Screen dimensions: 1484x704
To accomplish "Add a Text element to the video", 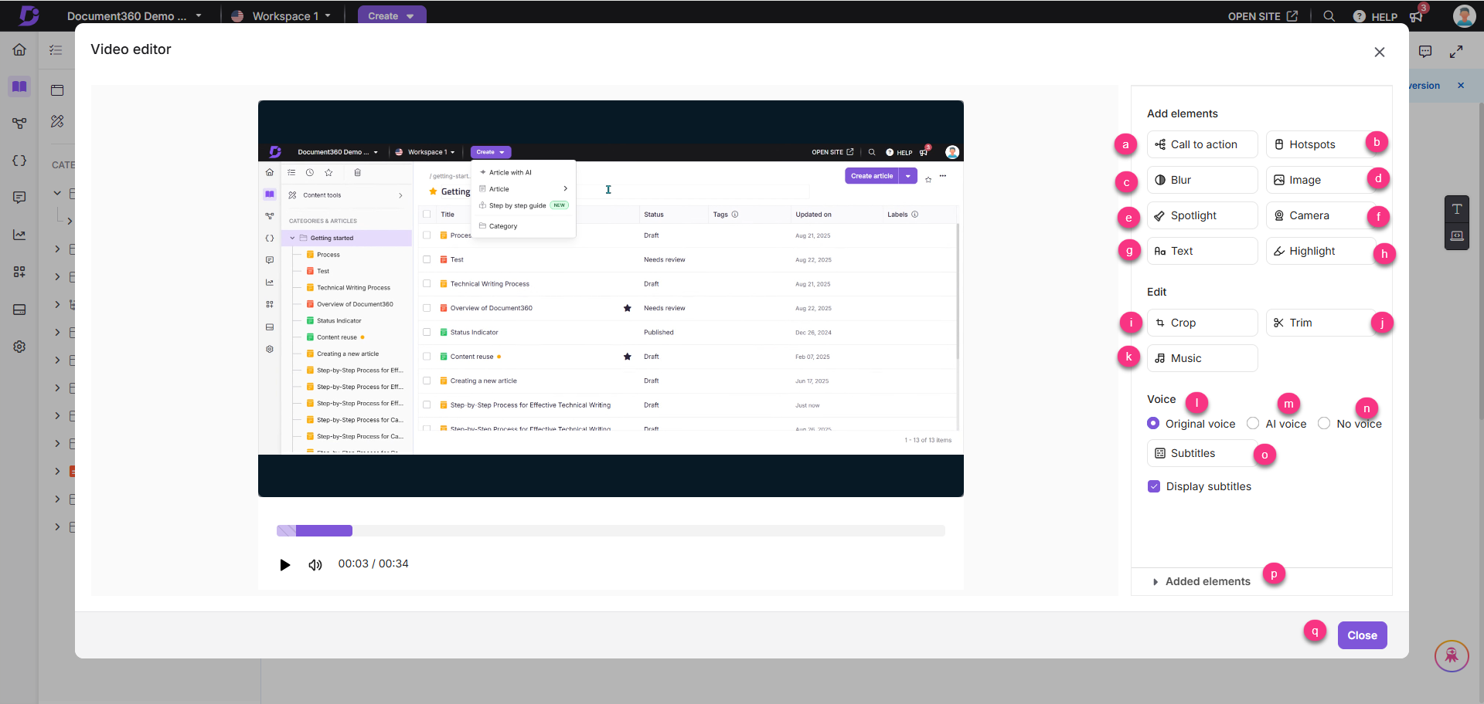I will coord(1202,251).
